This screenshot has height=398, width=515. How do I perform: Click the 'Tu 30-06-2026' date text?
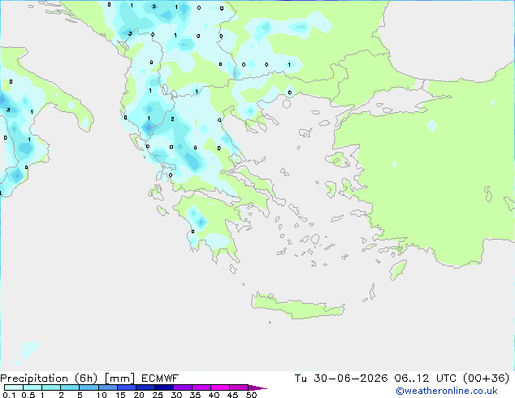(x=341, y=379)
